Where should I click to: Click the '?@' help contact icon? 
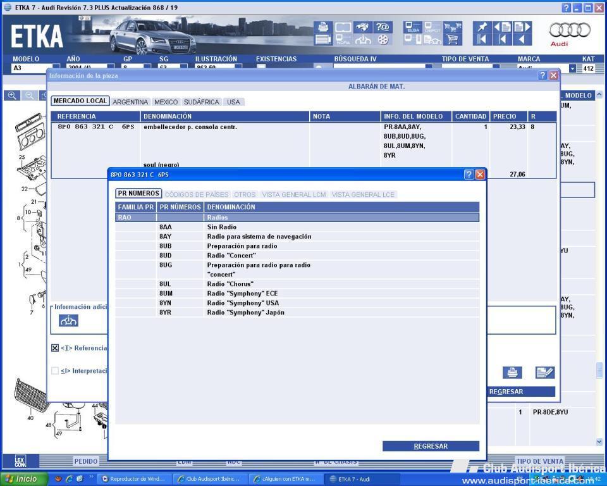[383, 27]
